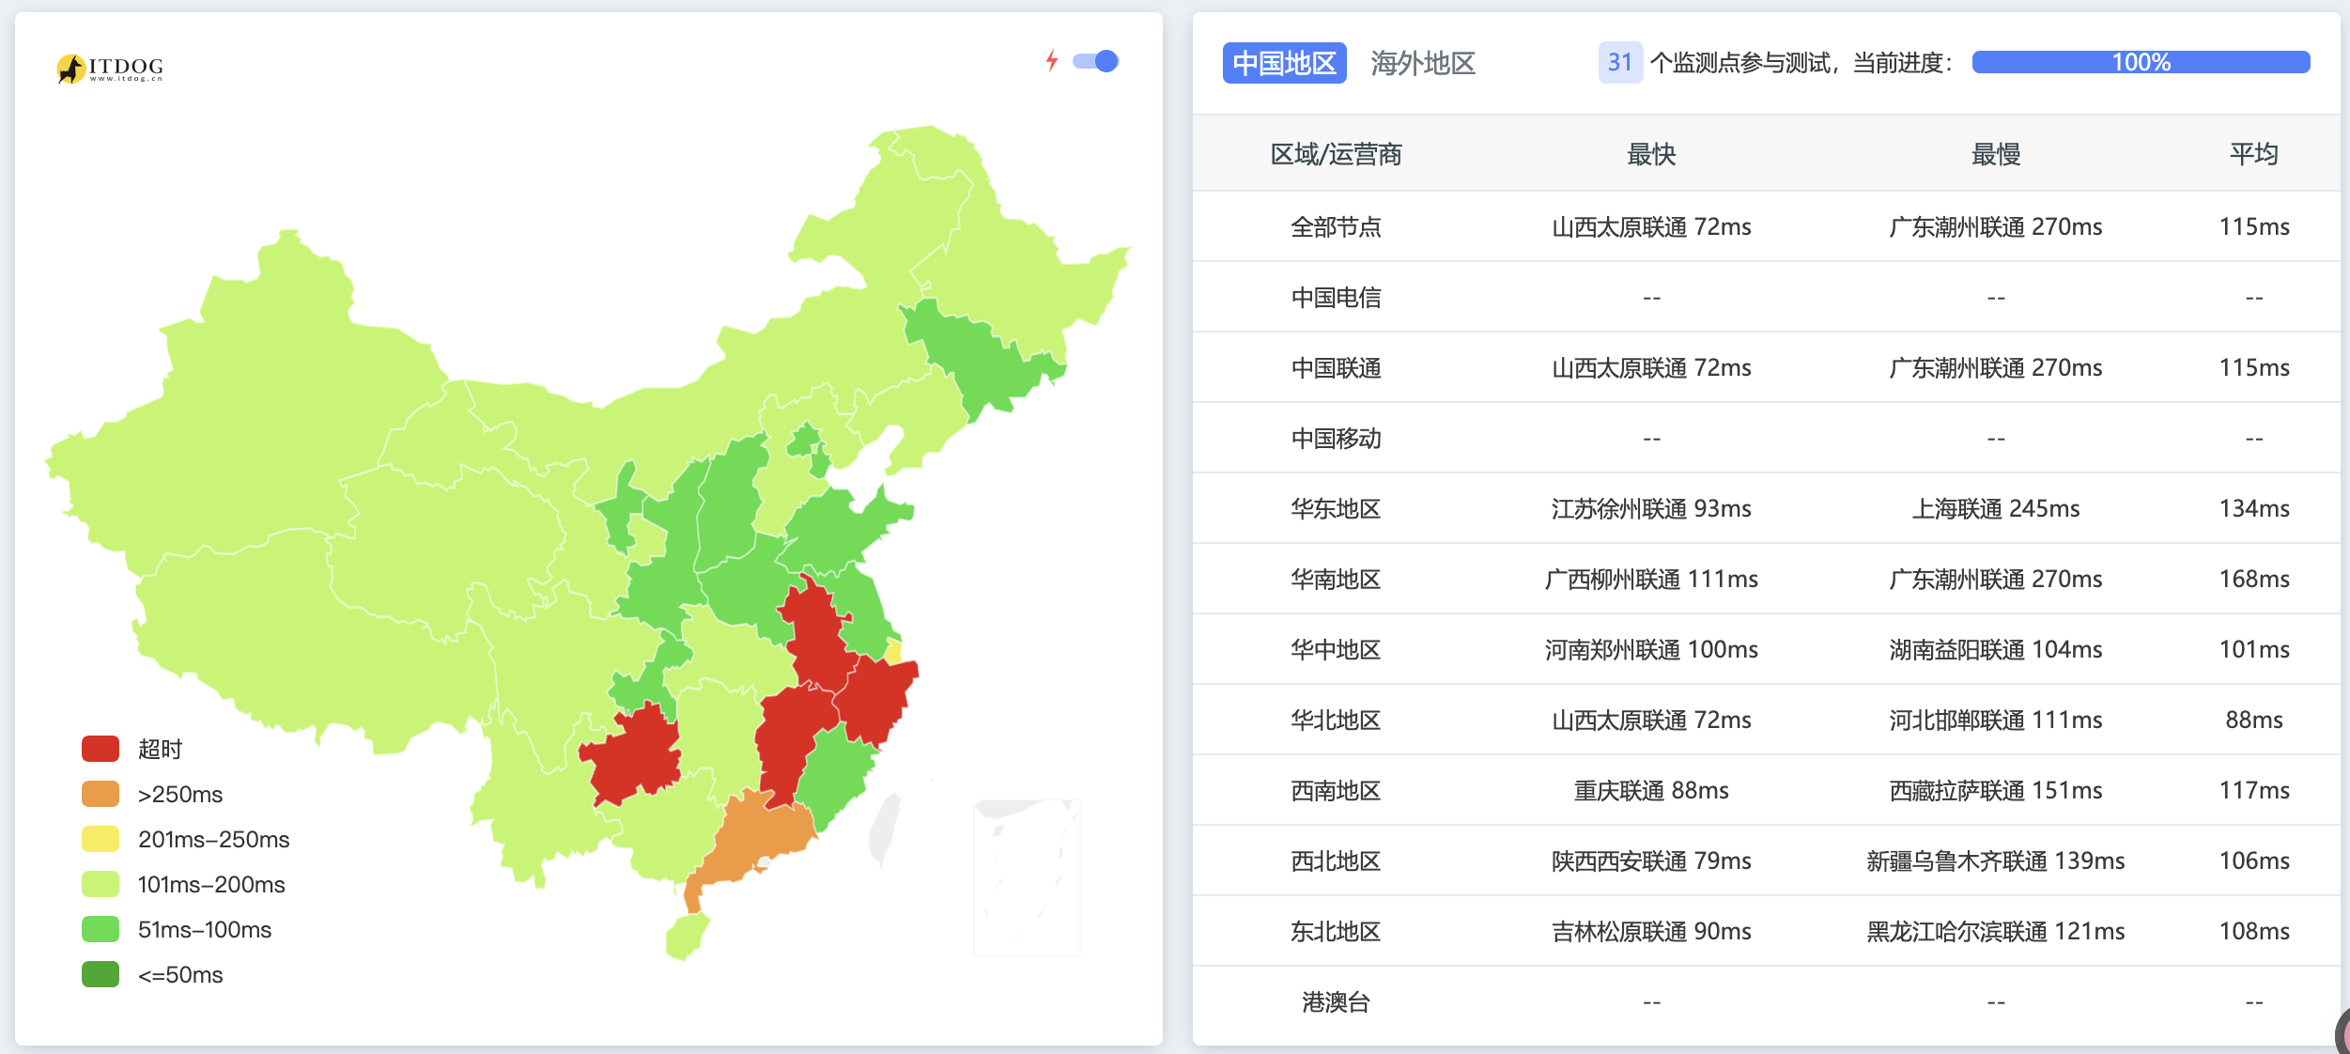Click the ITDOG logo
This screenshot has height=1054, width=2350.
110,68
